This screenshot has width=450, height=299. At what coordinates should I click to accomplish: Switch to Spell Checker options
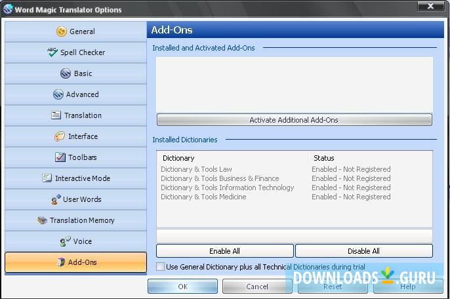tap(75, 52)
